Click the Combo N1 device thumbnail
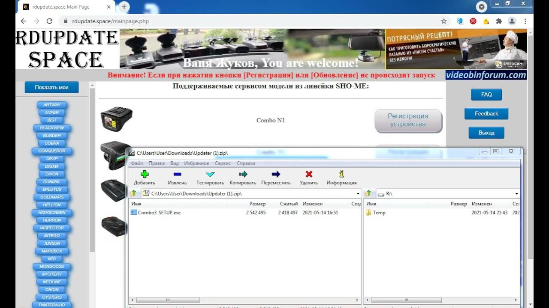The image size is (549, 308). pos(116,118)
